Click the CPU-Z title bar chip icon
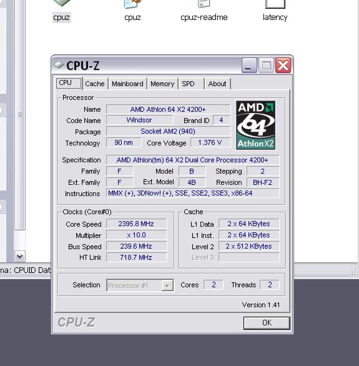This screenshot has width=359, height=366. click(x=59, y=65)
